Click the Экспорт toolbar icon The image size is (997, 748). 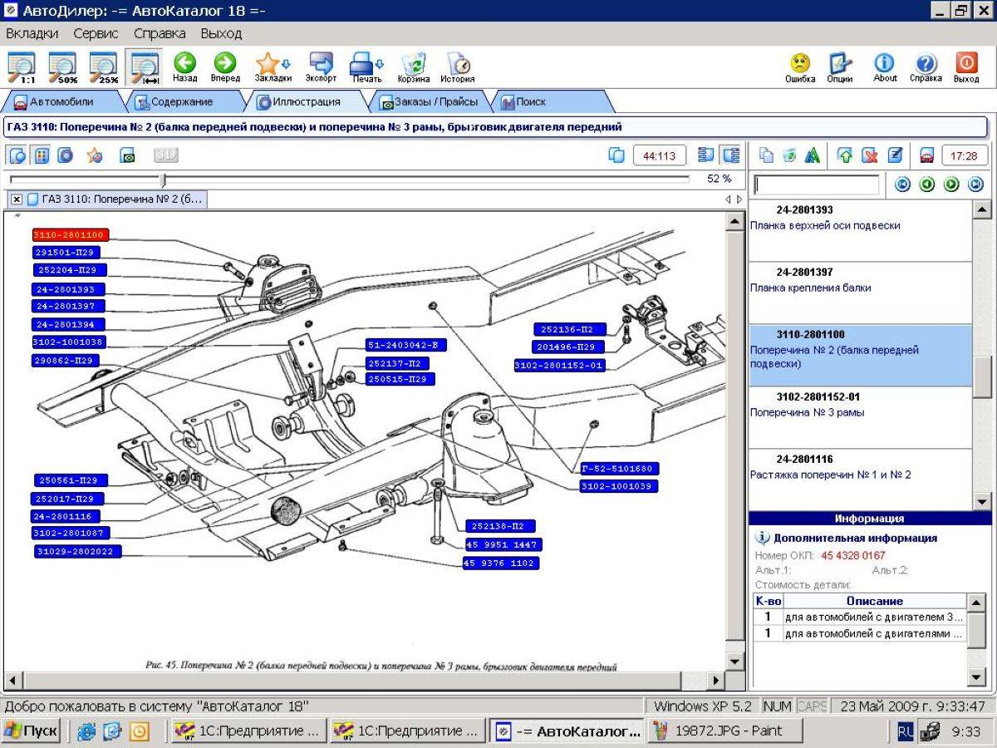click(x=321, y=67)
